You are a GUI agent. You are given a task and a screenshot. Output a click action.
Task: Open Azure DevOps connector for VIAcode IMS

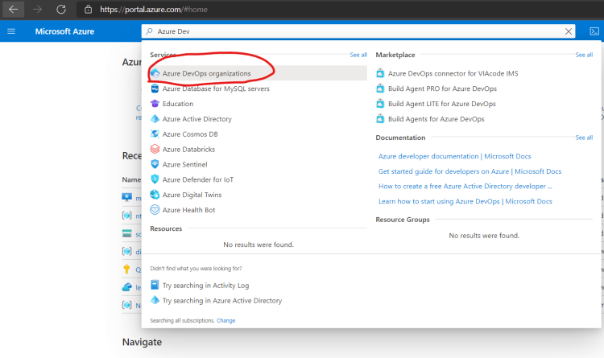[x=453, y=73]
